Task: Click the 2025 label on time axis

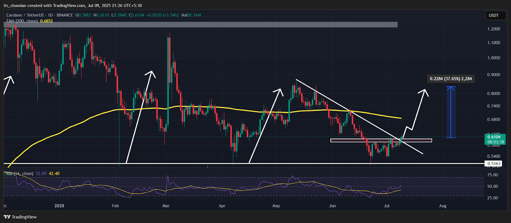Action: 59,206
